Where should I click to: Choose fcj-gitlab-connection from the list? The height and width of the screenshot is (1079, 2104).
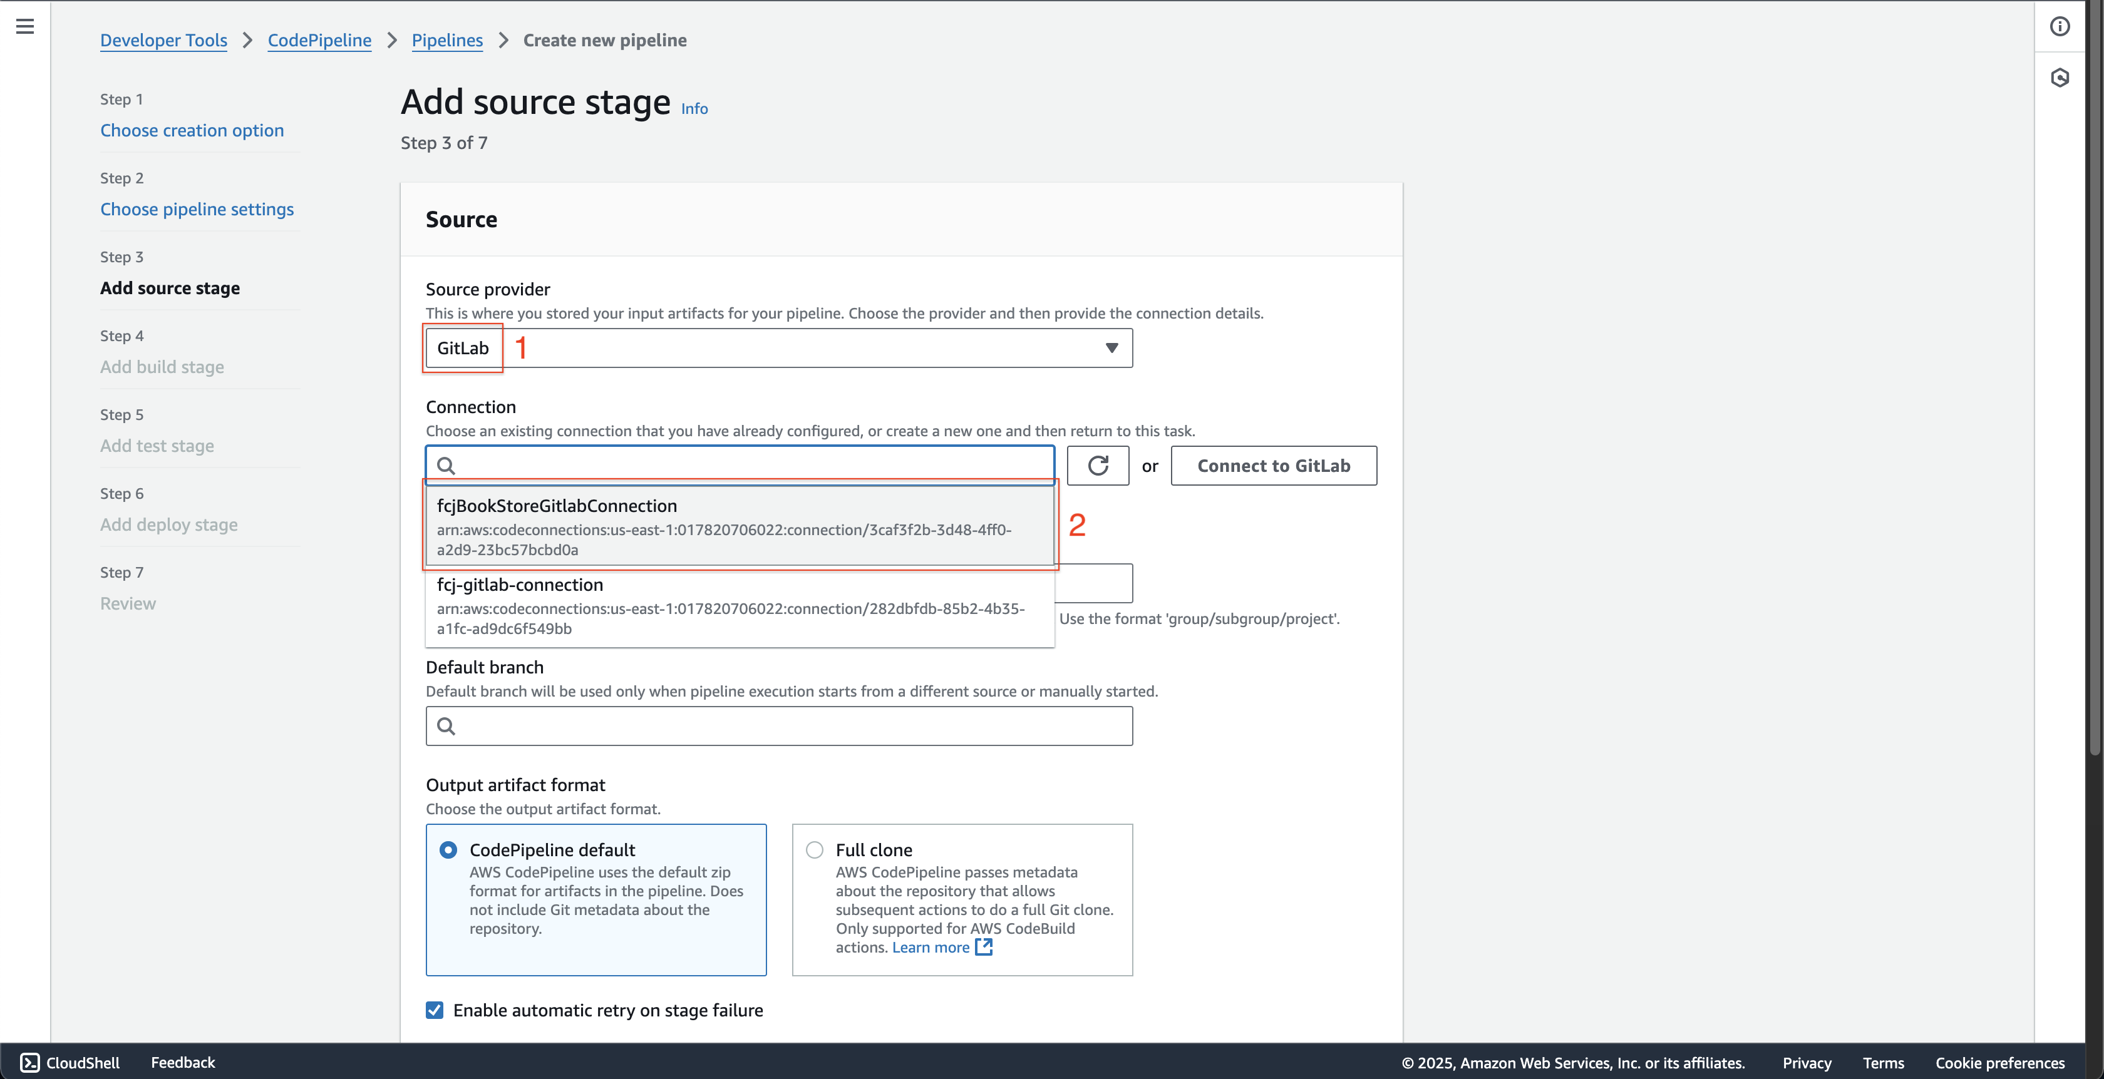tap(740, 606)
